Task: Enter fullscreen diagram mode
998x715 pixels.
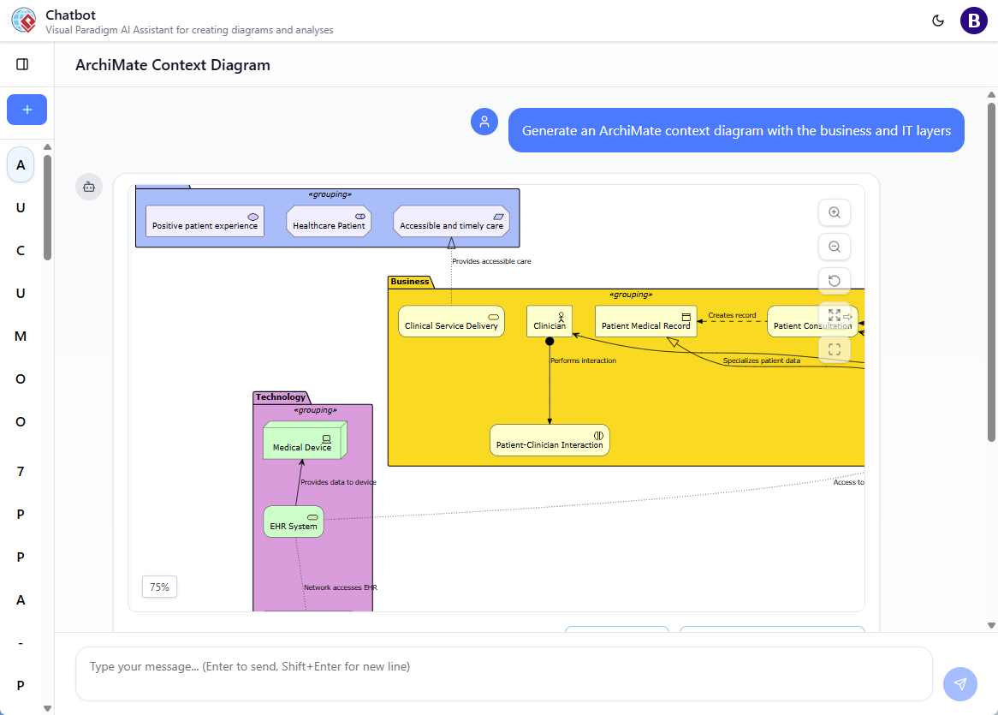Action: coord(835,349)
